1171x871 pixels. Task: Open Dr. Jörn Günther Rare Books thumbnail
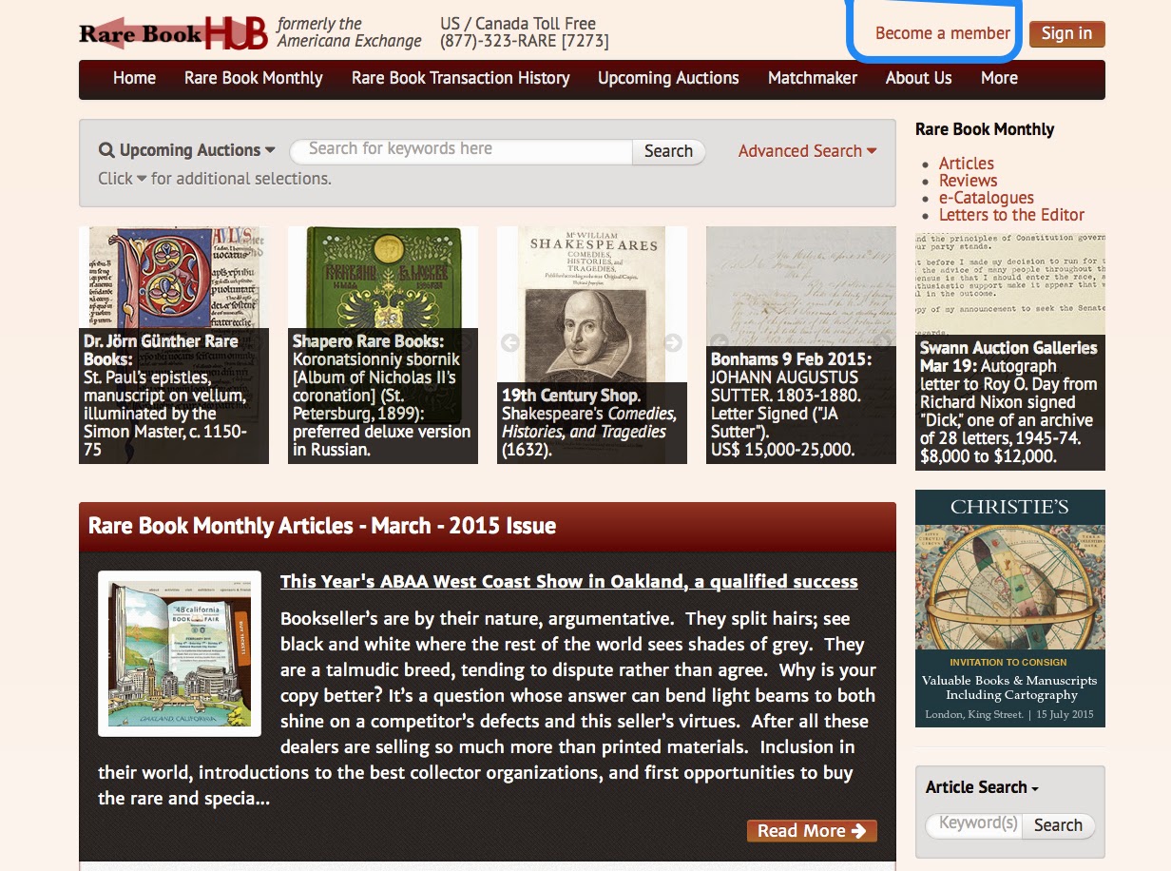tap(174, 345)
